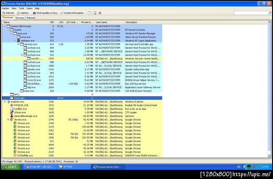Viewport: 273px width, 179px height.
Task: Open the Options toolbar button
Action: click(x=23, y=13)
